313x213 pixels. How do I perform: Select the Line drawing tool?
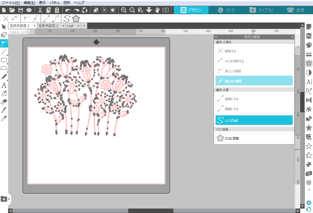click(4, 51)
